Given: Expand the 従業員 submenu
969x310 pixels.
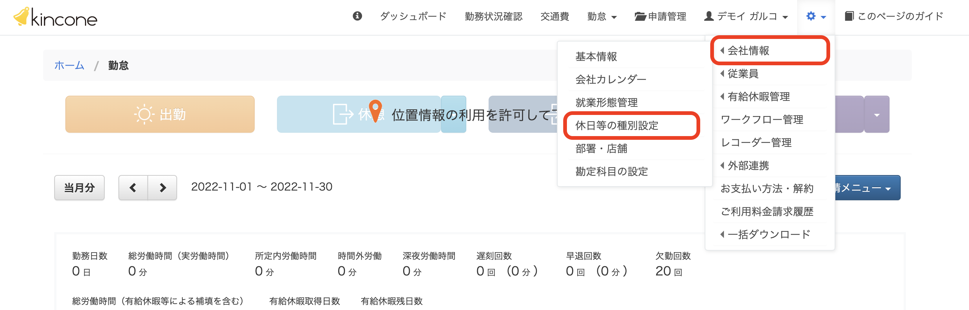Looking at the screenshot, I should pyautogui.click(x=743, y=74).
